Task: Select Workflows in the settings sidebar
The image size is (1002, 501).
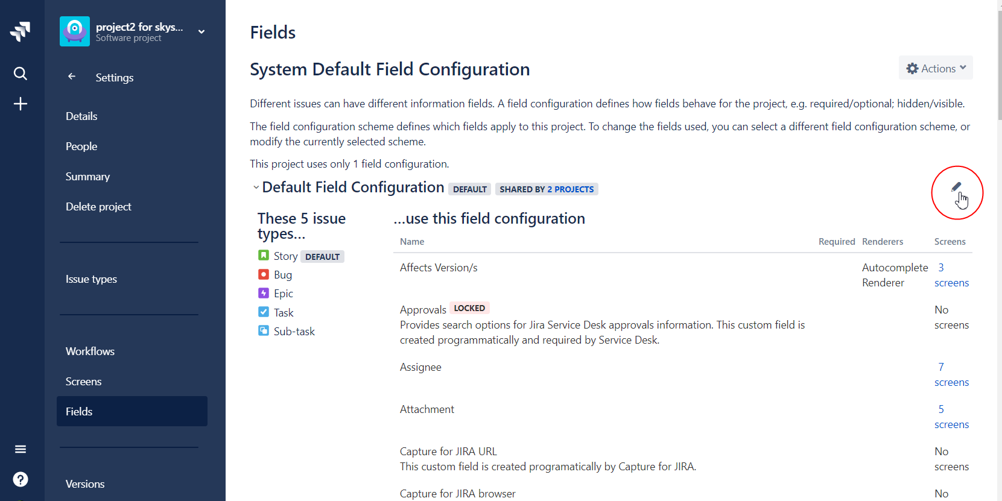Action: (x=90, y=351)
